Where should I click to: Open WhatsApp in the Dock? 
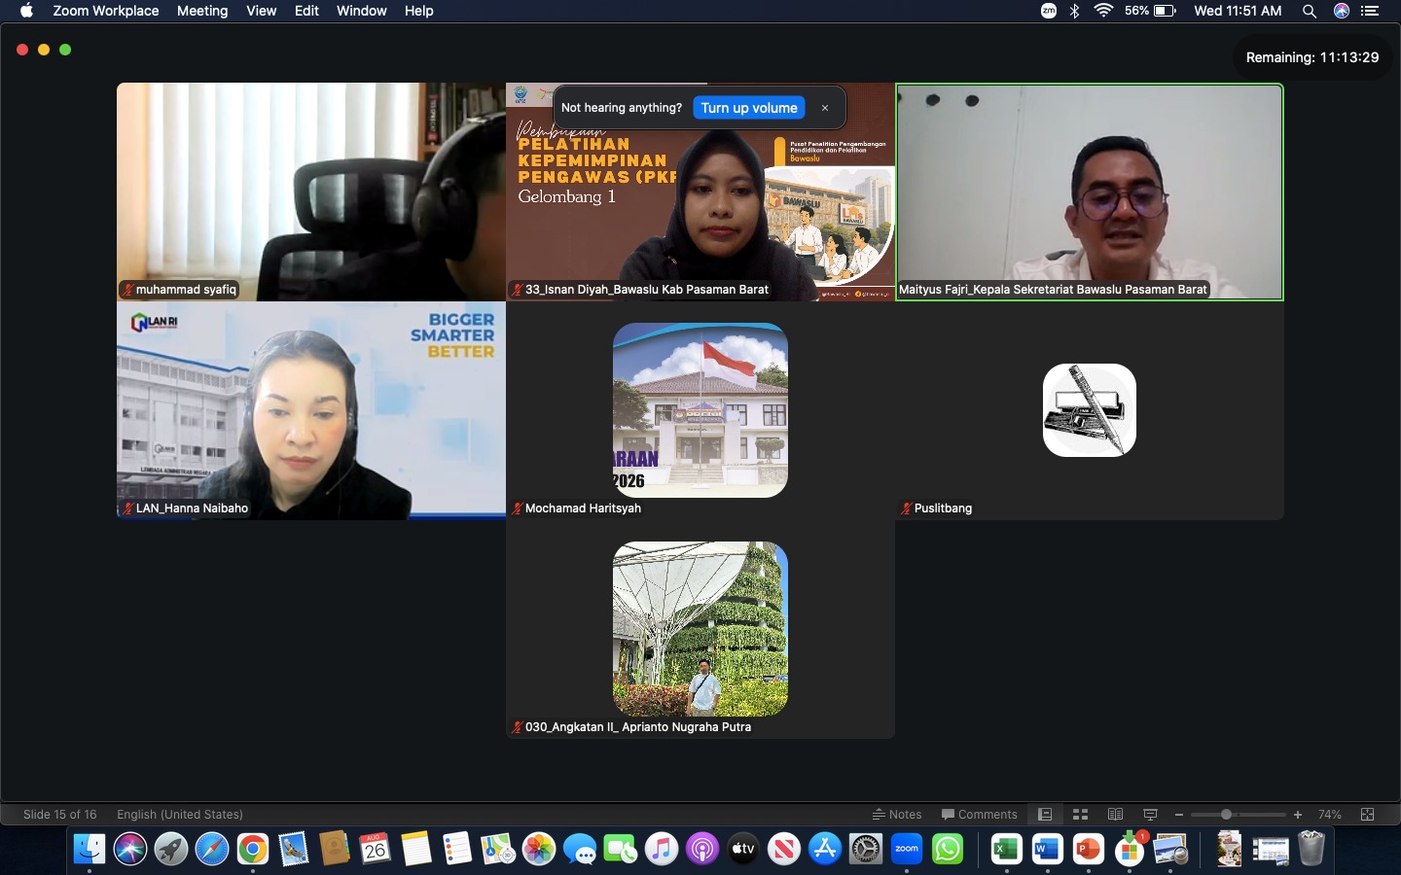tap(948, 849)
